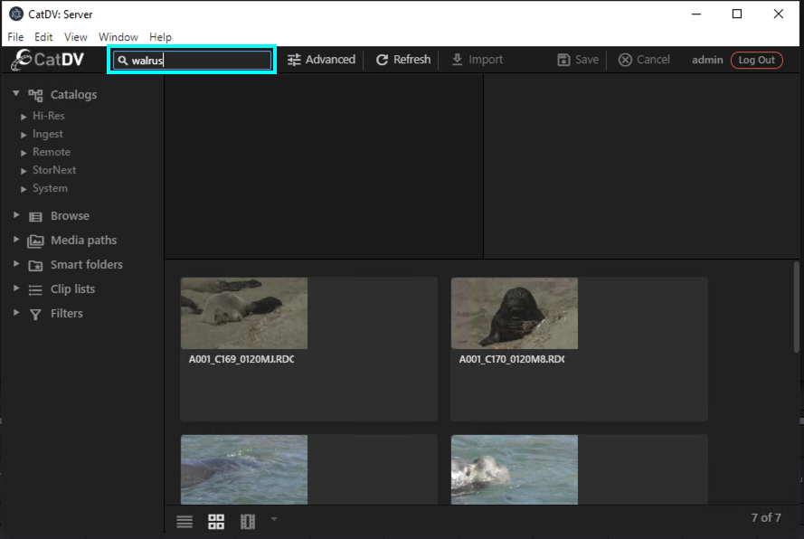Screen dimensions: 804x539
Task: Select the Remote catalog label
Action: tap(52, 152)
